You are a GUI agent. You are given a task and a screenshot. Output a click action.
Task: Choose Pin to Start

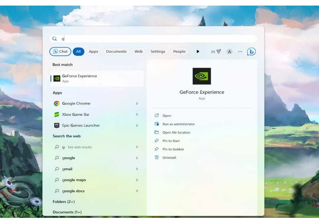tap(171, 141)
